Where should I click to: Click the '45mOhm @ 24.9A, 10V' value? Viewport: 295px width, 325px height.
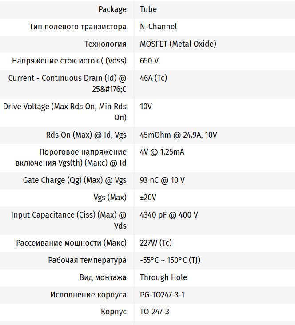point(178,135)
